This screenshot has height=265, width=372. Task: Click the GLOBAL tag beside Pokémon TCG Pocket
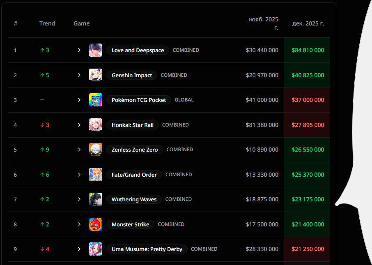[x=184, y=100]
